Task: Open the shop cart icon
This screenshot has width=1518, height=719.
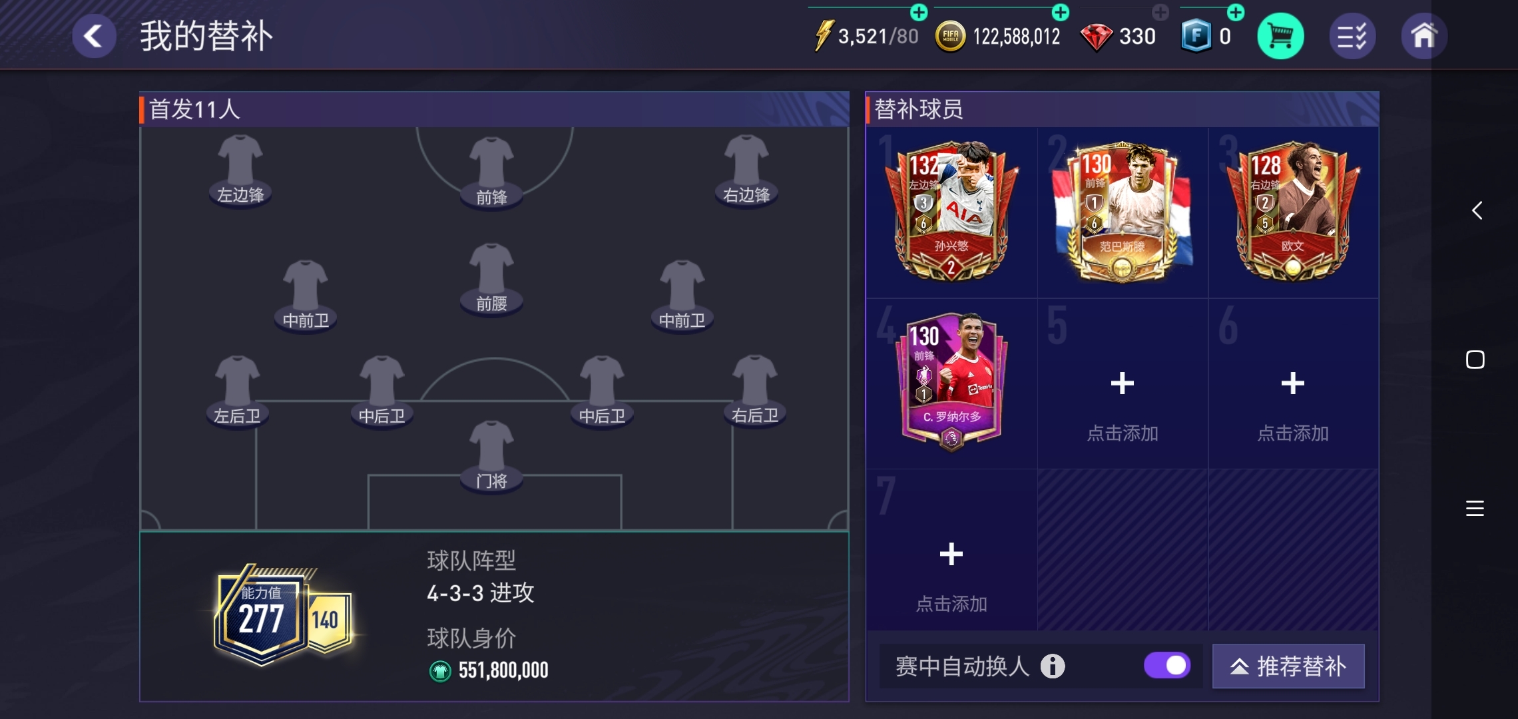Action: coord(1280,36)
